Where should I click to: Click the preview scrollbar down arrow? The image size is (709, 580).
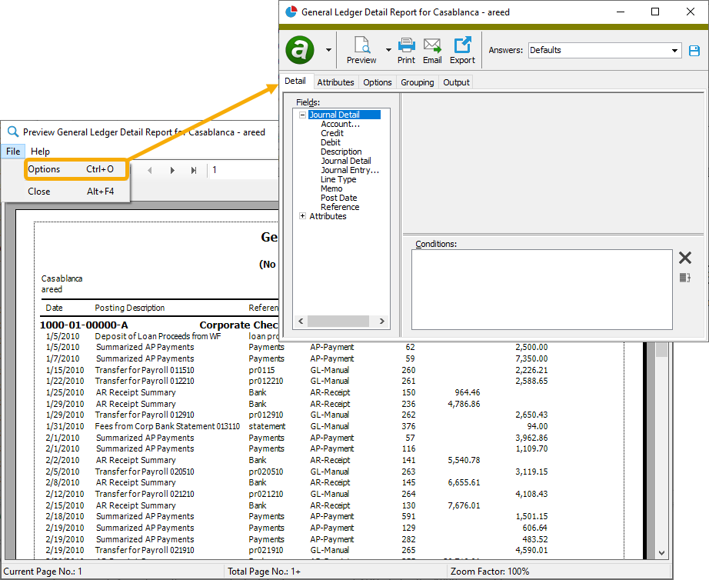click(x=661, y=553)
